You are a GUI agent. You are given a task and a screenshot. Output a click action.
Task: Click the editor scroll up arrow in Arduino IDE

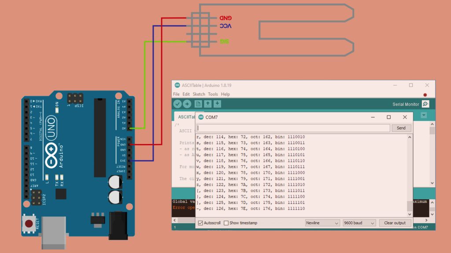coord(432,124)
